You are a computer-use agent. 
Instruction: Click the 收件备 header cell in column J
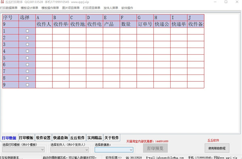tap(196, 24)
